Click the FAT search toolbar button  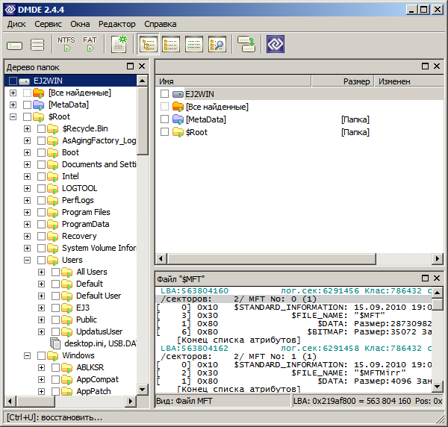(90, 45)
